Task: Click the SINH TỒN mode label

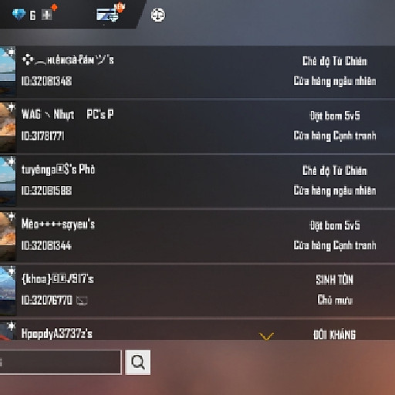Action: tap(334, 279)
